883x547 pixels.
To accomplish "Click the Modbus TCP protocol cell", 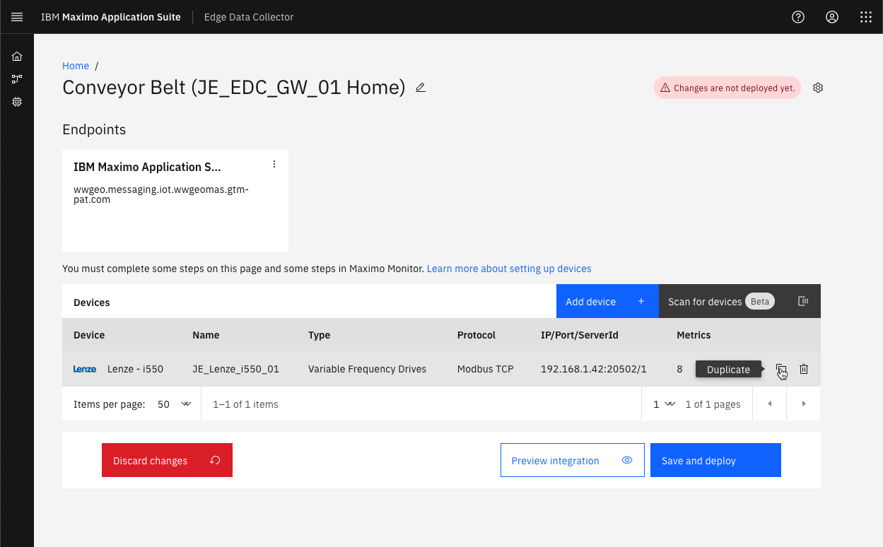I will coord(486,369).
